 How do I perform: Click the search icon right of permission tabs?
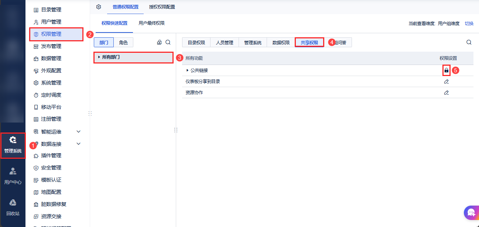[x=469, y=42]
